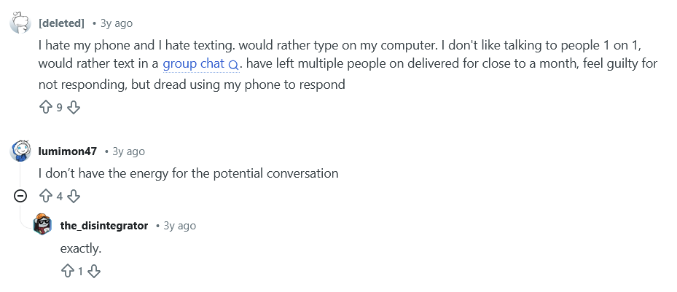This screenshot has width=677, height=292.
Task: Upvote the_disintegrator's reply
Action: pos(67,272)
